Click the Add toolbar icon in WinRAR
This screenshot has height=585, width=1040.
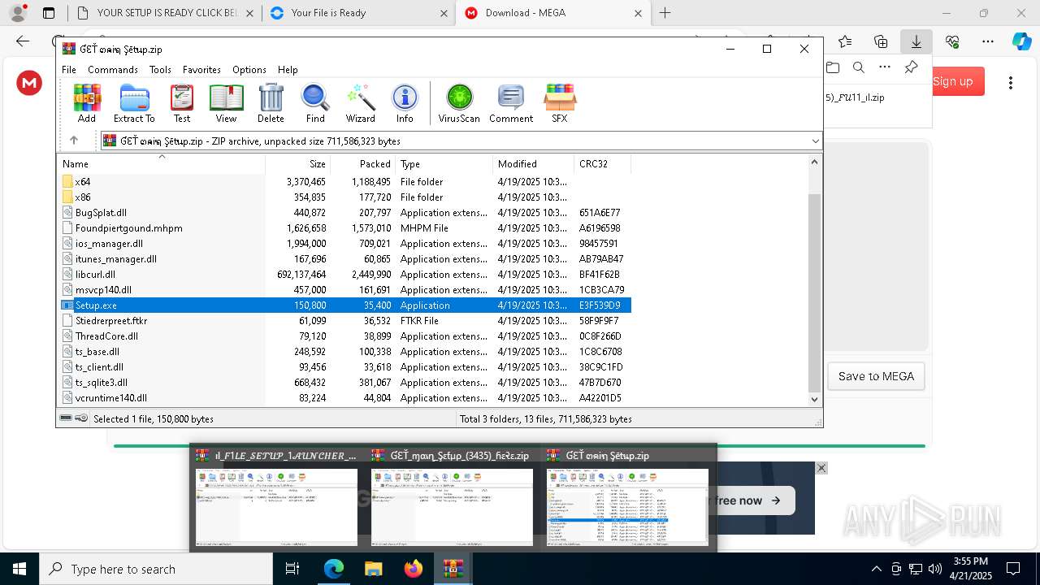[87, 103]
